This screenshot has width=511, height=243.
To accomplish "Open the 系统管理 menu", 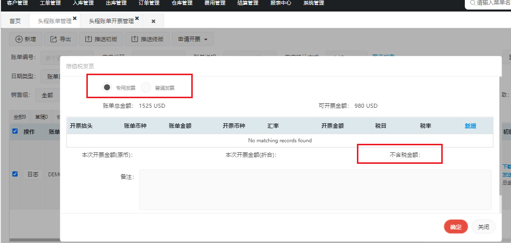I will (314, 3).
